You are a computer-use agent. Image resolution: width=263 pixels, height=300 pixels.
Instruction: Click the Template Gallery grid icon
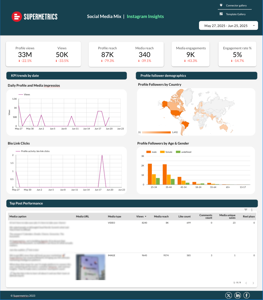tap(221, 14)
